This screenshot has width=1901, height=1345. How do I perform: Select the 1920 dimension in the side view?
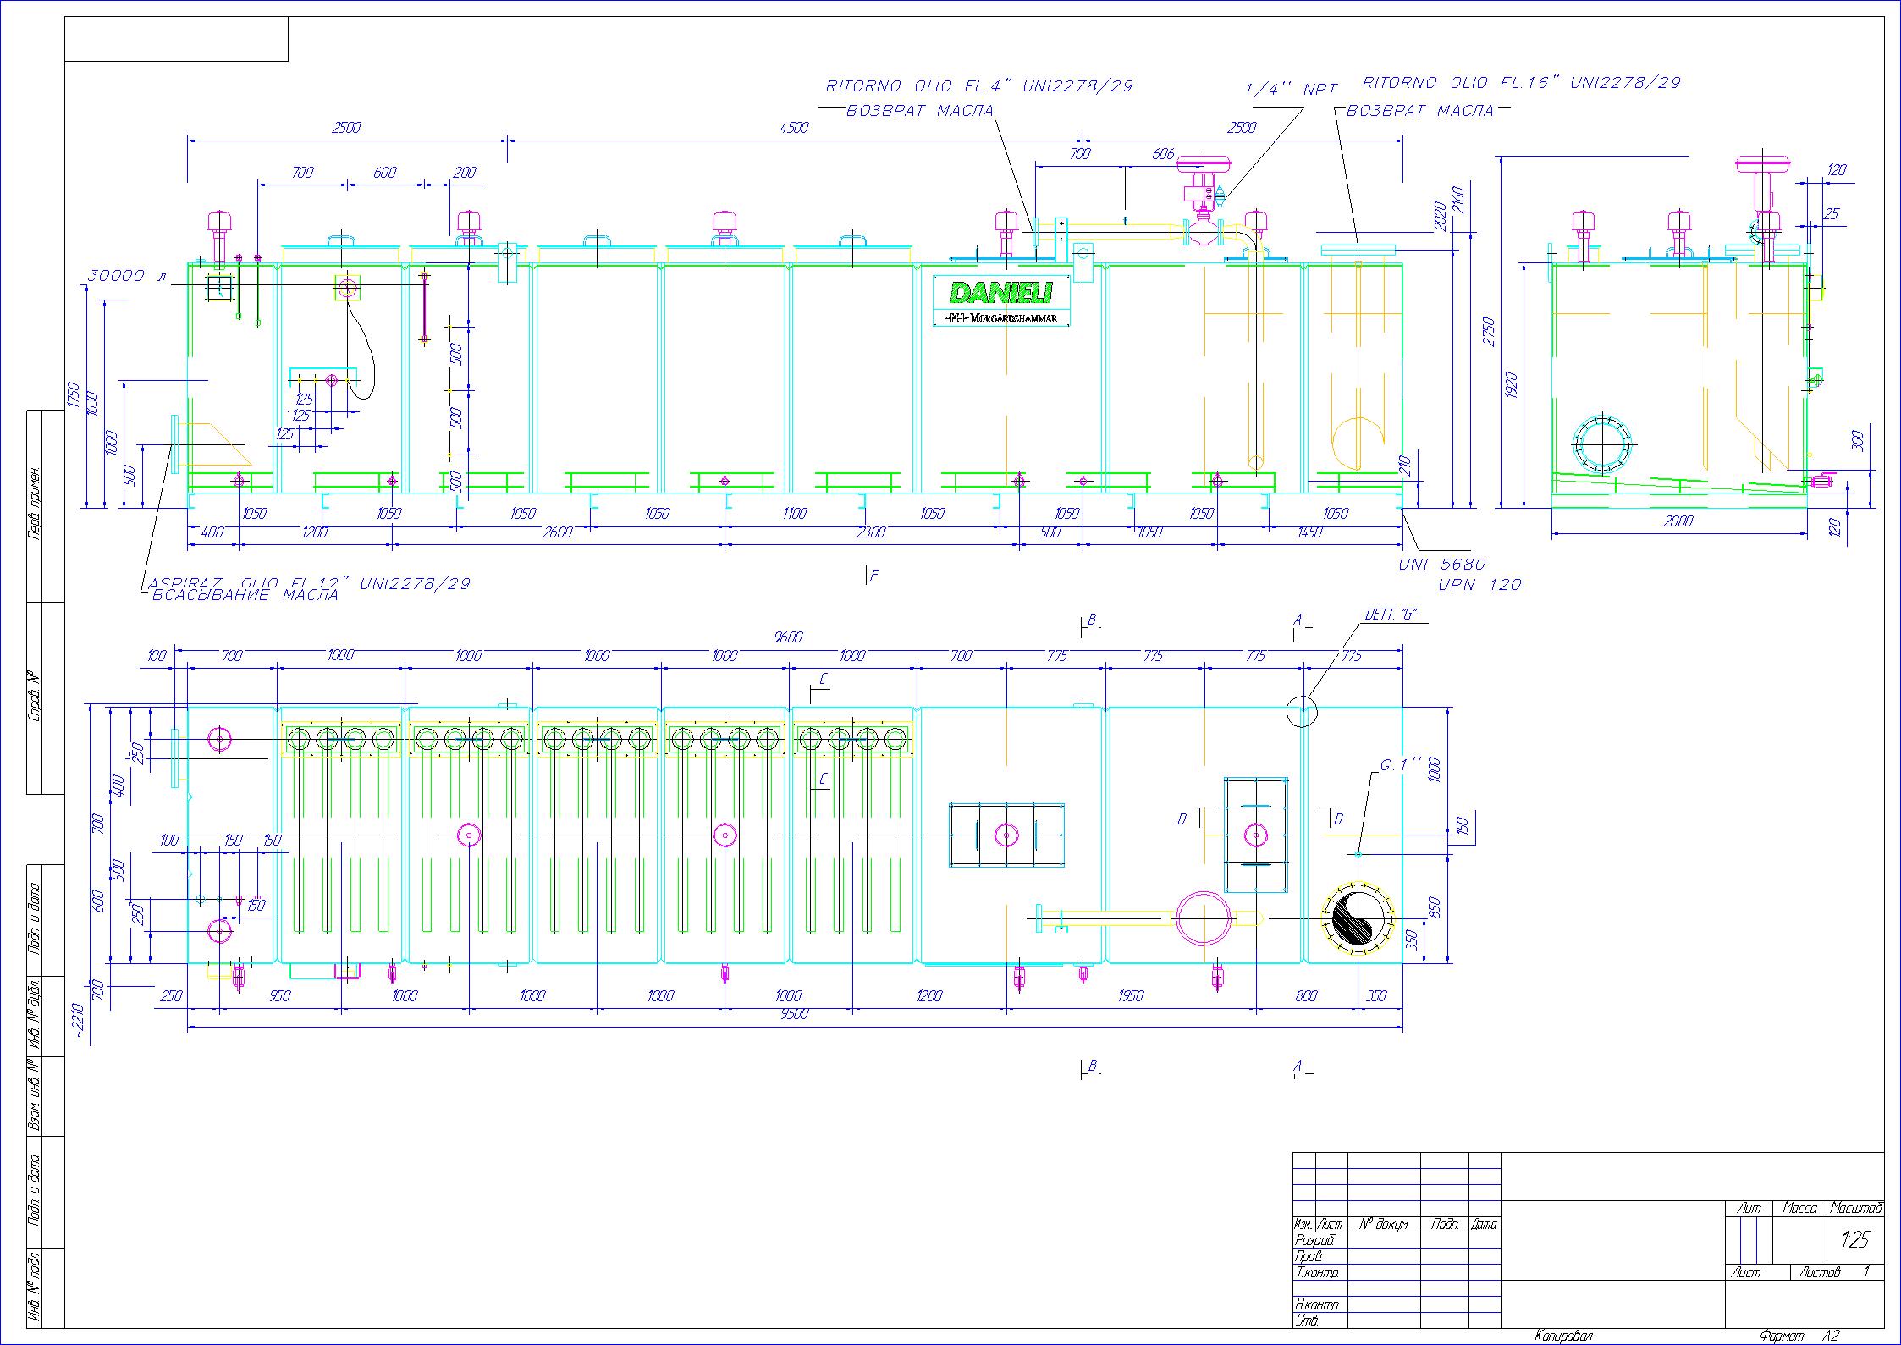click(x=1513, y=385)
